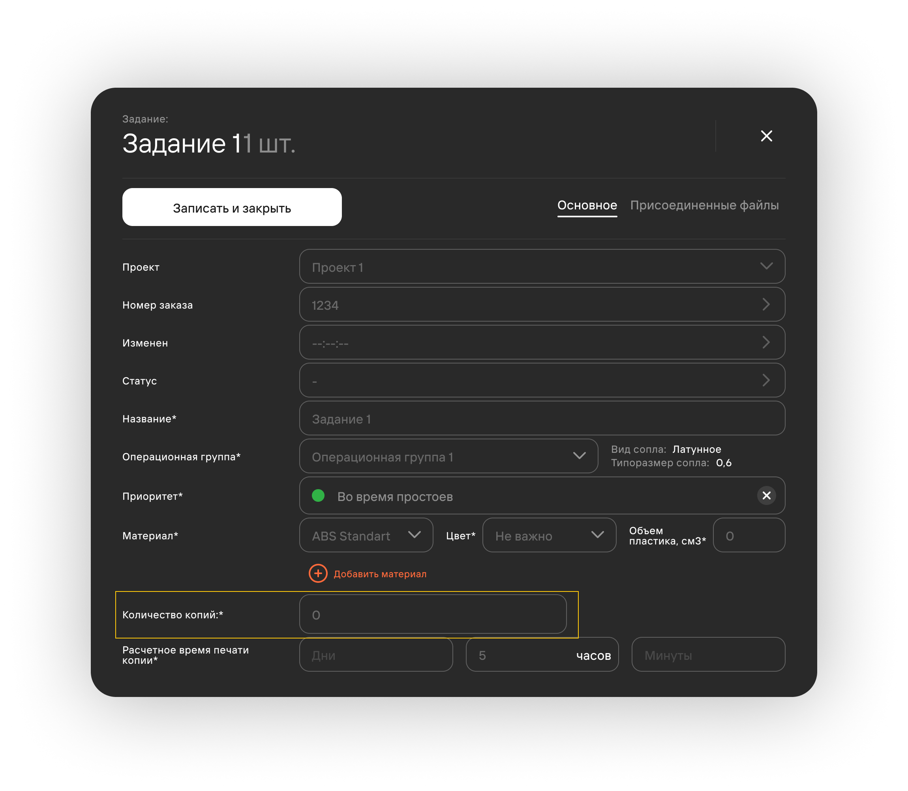908x791 pixels.
Task: Click the Добавить материал link
Action: [x=380, y=574]
